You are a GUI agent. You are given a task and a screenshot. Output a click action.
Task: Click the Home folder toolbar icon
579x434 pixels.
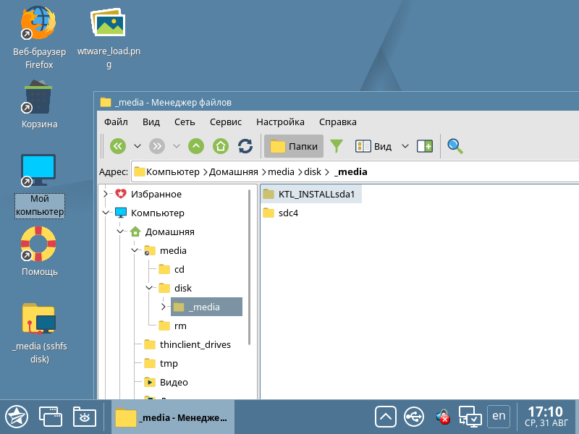[x=221, y=146]
